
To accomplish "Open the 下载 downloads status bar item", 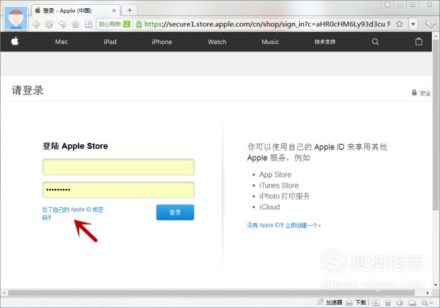I will [x=356, y=303].
